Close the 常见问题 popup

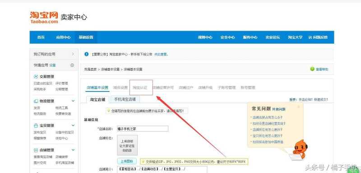[x=299, y=107]
